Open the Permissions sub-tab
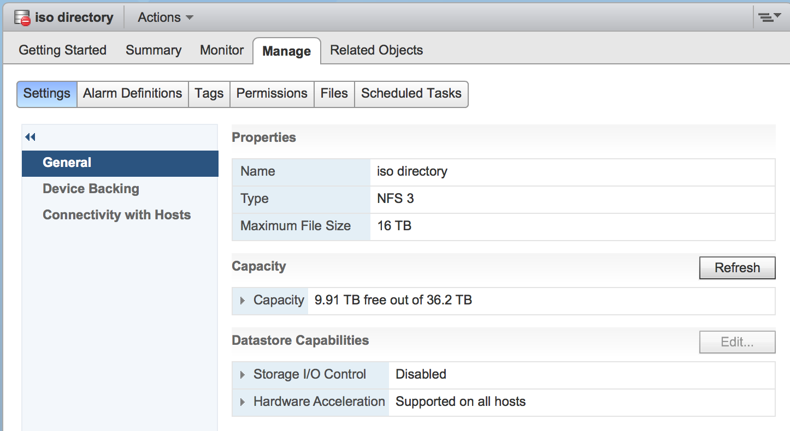The image size is (790, 431). pyautogui.click(x=272, y=93)
